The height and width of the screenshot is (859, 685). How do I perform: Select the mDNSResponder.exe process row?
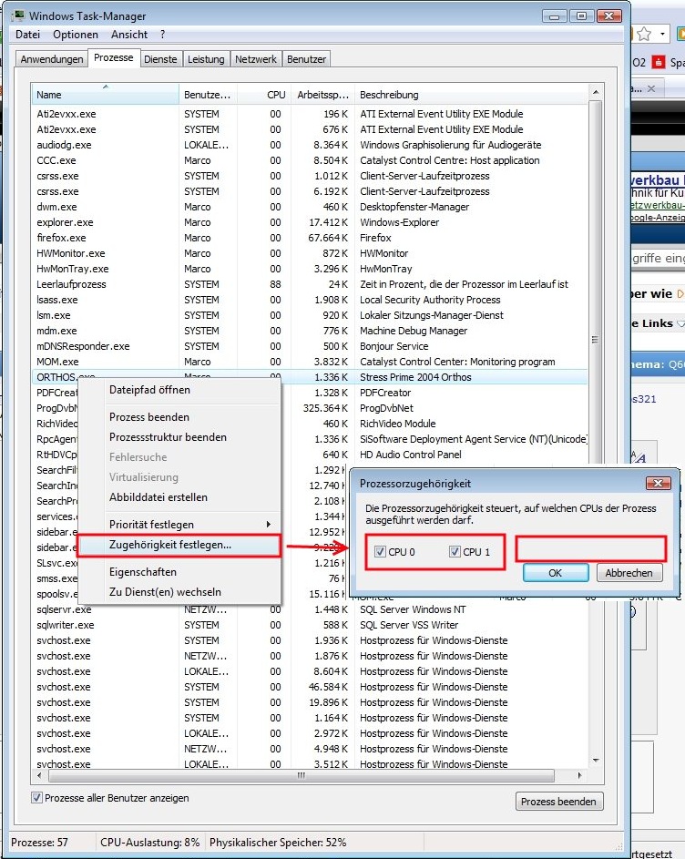click(x=310, y=346)
